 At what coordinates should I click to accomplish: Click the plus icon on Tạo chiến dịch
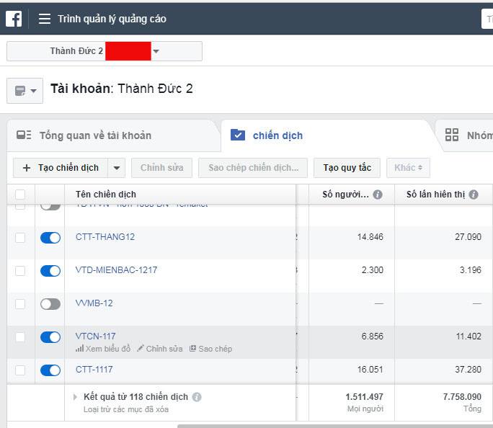(27, 168)
